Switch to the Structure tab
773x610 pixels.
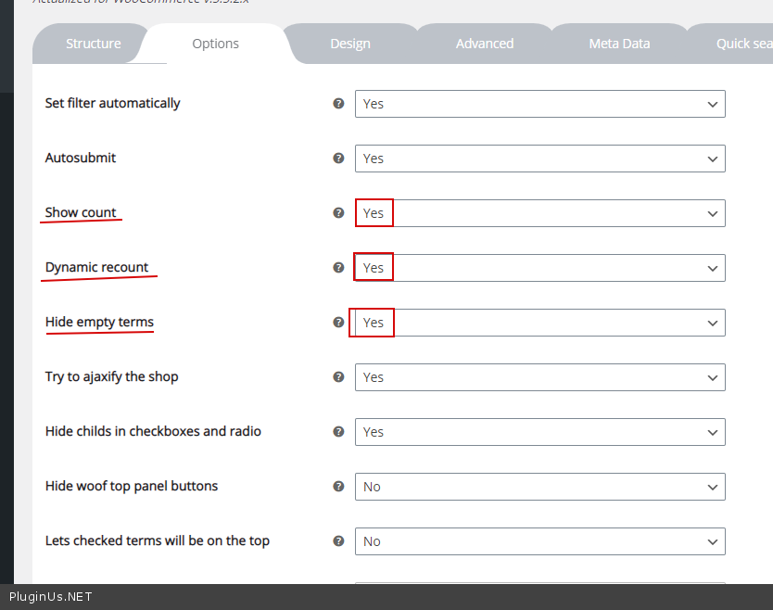(x=93, y=44)
